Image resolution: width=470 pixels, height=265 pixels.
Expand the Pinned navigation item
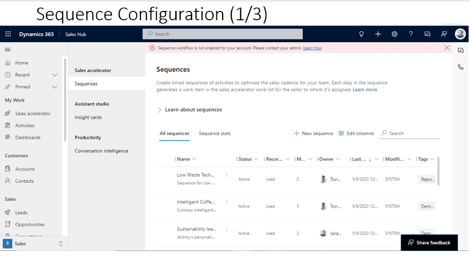[x=55, y=87]
